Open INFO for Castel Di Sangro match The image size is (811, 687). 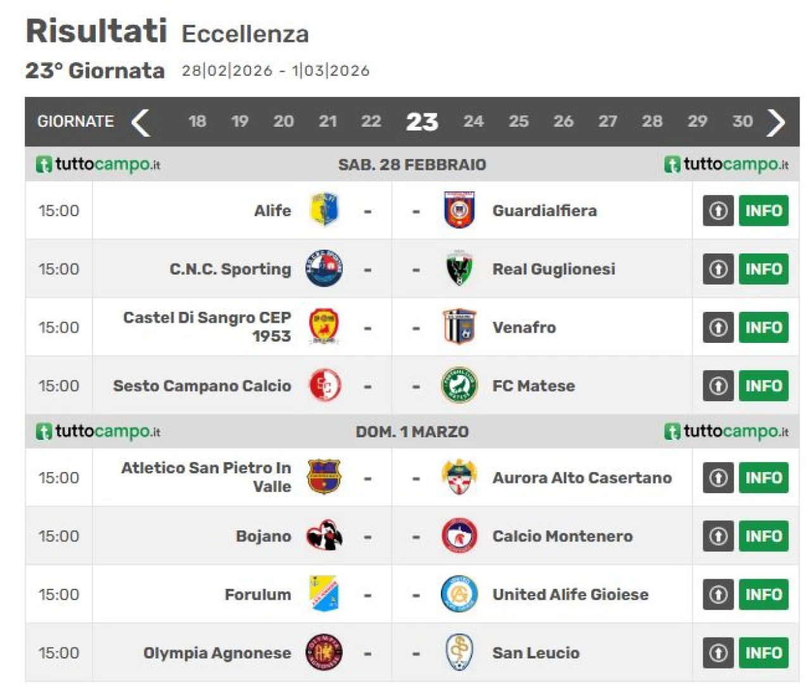tap(763, 327)
